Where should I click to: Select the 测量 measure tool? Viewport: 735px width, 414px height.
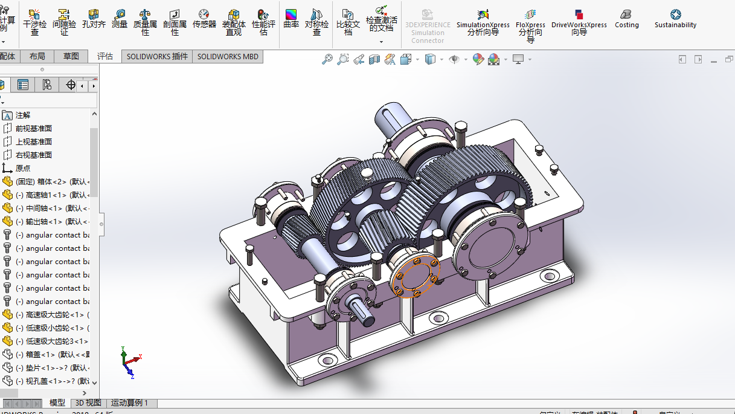(x=120, y=19)
